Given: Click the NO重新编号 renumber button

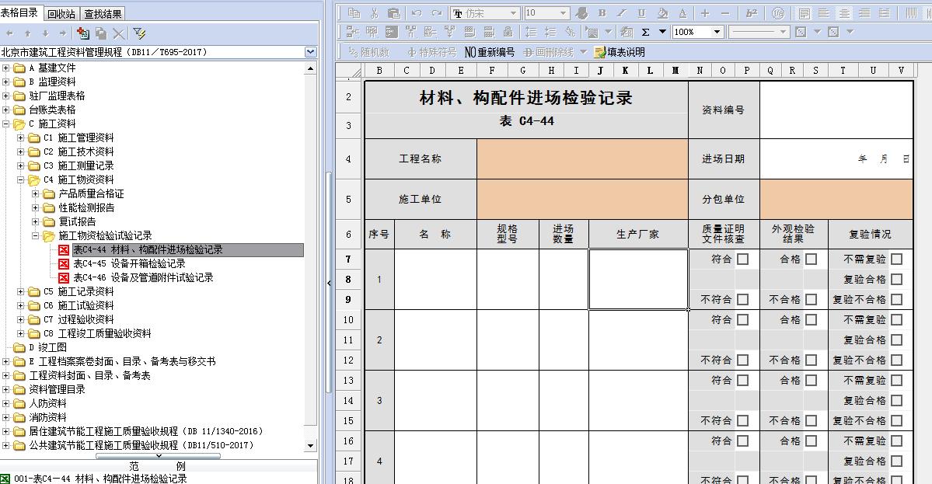Looking at the screenshot, I should pyautogui.click(x=490, y=52).
